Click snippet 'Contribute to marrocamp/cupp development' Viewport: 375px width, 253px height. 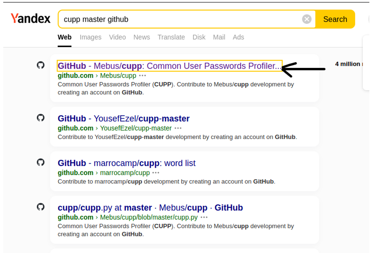point(166,181)
